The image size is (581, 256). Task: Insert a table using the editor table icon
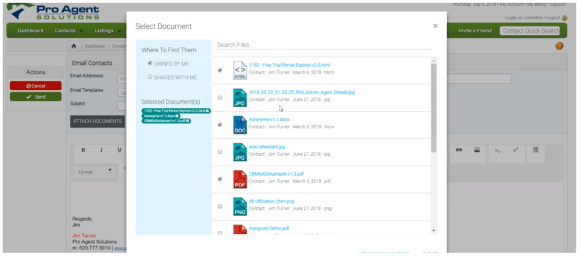(536, 150)
